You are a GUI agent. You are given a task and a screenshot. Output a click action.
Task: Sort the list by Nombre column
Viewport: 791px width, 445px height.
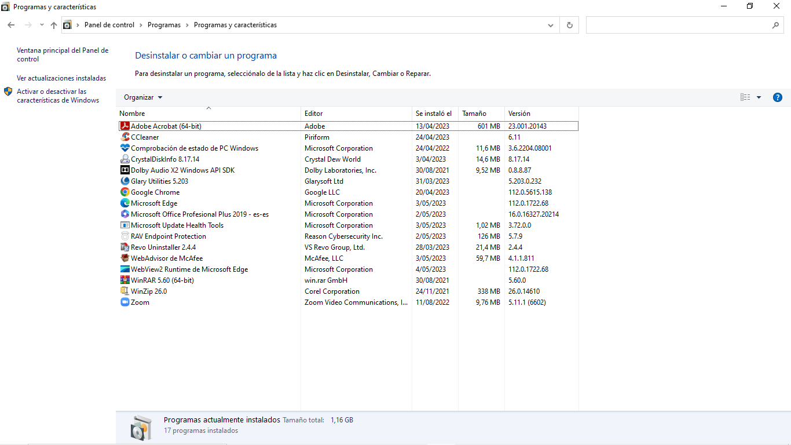coord(133,114)
